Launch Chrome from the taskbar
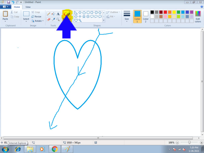This screenshot has width=204, height=153. click(x=54, y=149)
